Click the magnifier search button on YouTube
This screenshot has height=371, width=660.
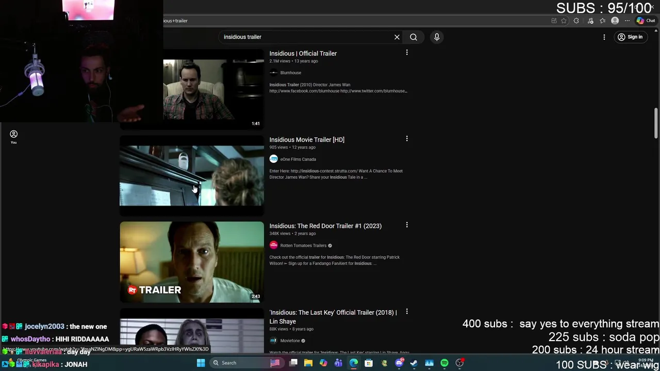tap(414, 37)
